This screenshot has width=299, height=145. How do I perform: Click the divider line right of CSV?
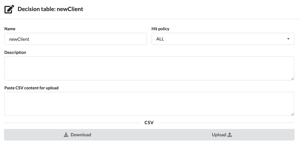(x=226, y=123)
